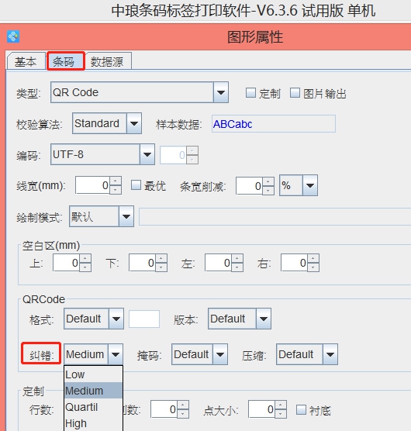Pick Quartil error correction option
The width and height of the screenshot is (411, 431).
[x=94, y=407]
